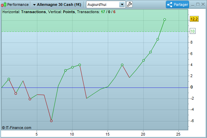Select the red point at transaction 4
The width and height of the screenshot is (207, 138).
click(30, 99)
